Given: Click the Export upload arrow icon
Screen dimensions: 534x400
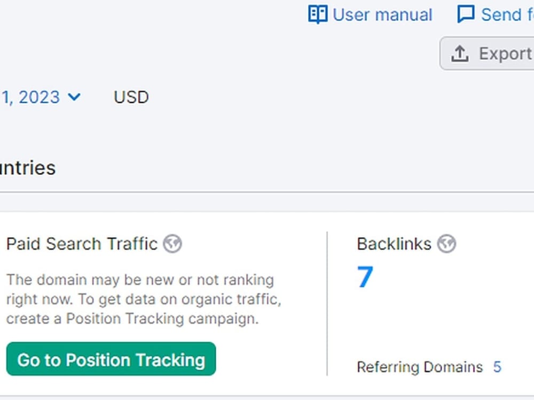Looking at the screenshot, I should point(460,54).
